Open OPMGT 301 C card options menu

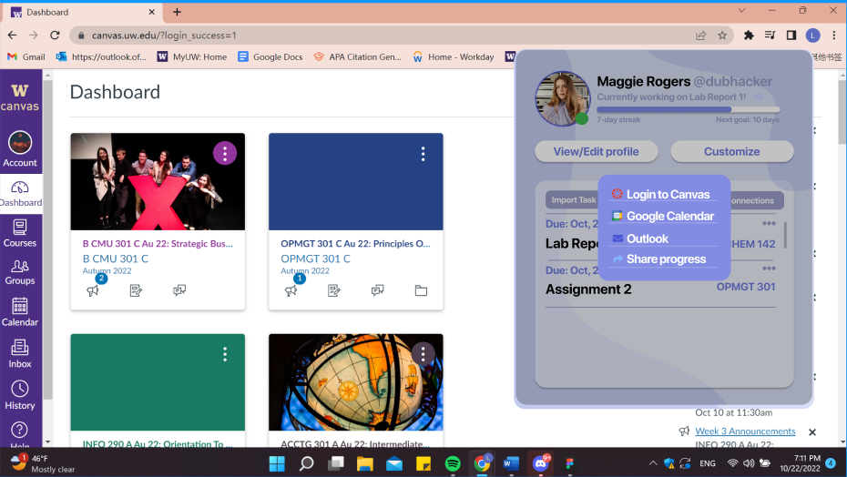[x=423, y=154]
